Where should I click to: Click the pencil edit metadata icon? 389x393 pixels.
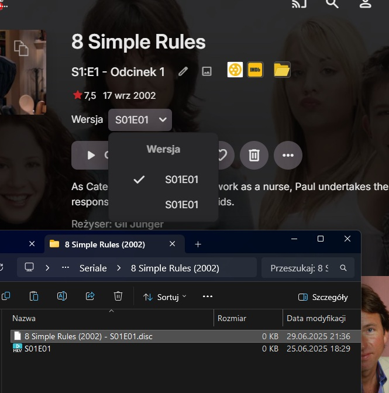pos(183,71)
